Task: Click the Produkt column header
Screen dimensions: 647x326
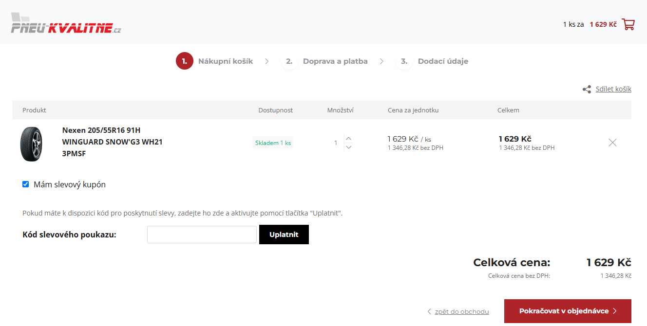Action: pyautogui.click(x=34, y=110)
